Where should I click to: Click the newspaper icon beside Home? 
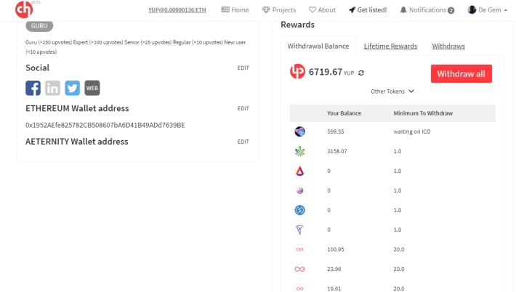click(x=225, y=9)
